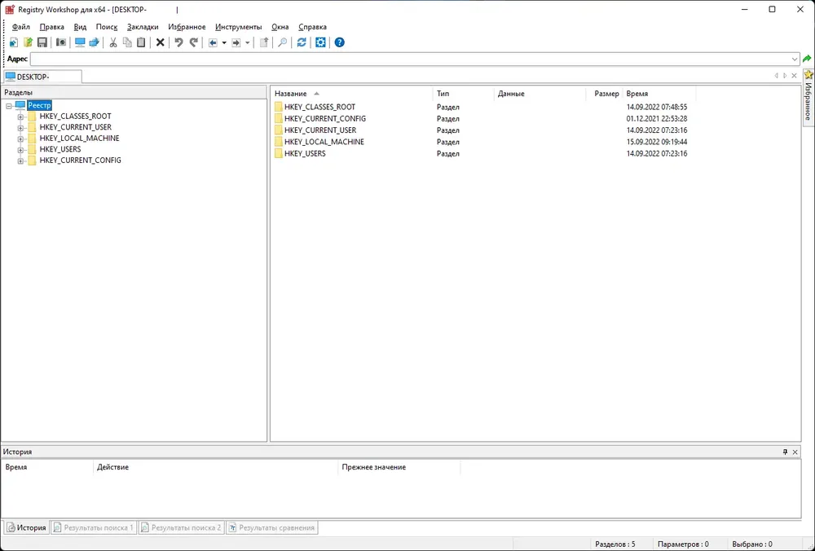Open the Адрес address bar dropdown
The height and width of the screenshot is (551, 815).
[x=794, y=60]
